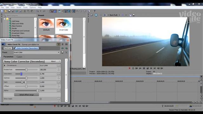
Task: Switch to the Custom tab
Action: (19, 57)
